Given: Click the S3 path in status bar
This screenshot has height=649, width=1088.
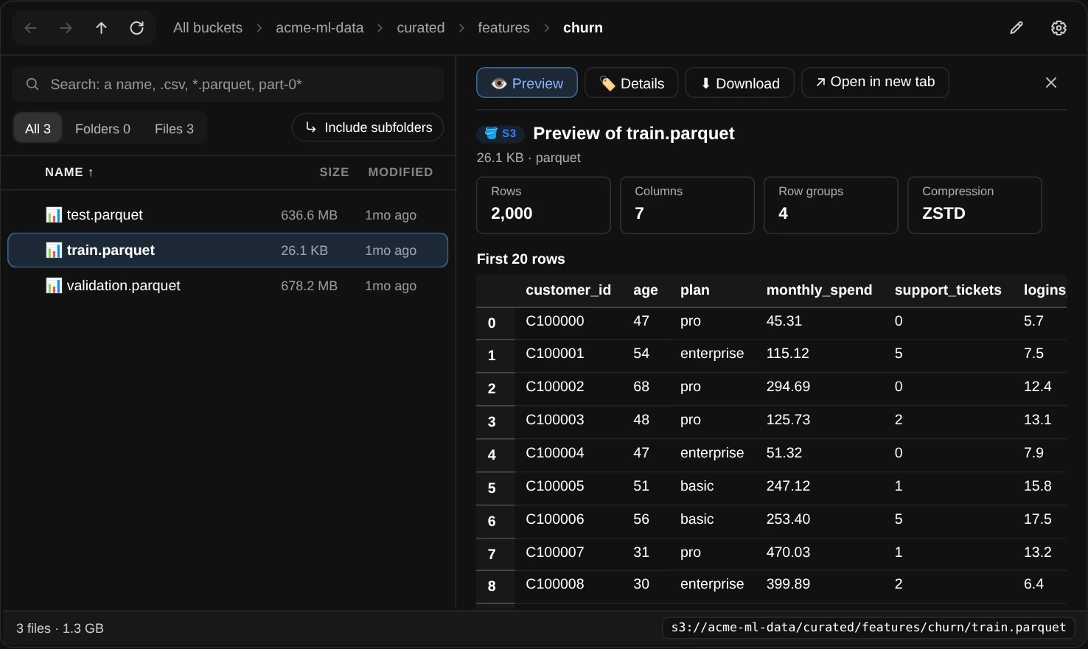Looking at the screenshot, I should (x=868, y=628).
